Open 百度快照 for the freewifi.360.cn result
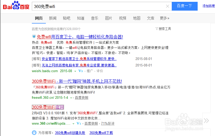 point(82,97)
